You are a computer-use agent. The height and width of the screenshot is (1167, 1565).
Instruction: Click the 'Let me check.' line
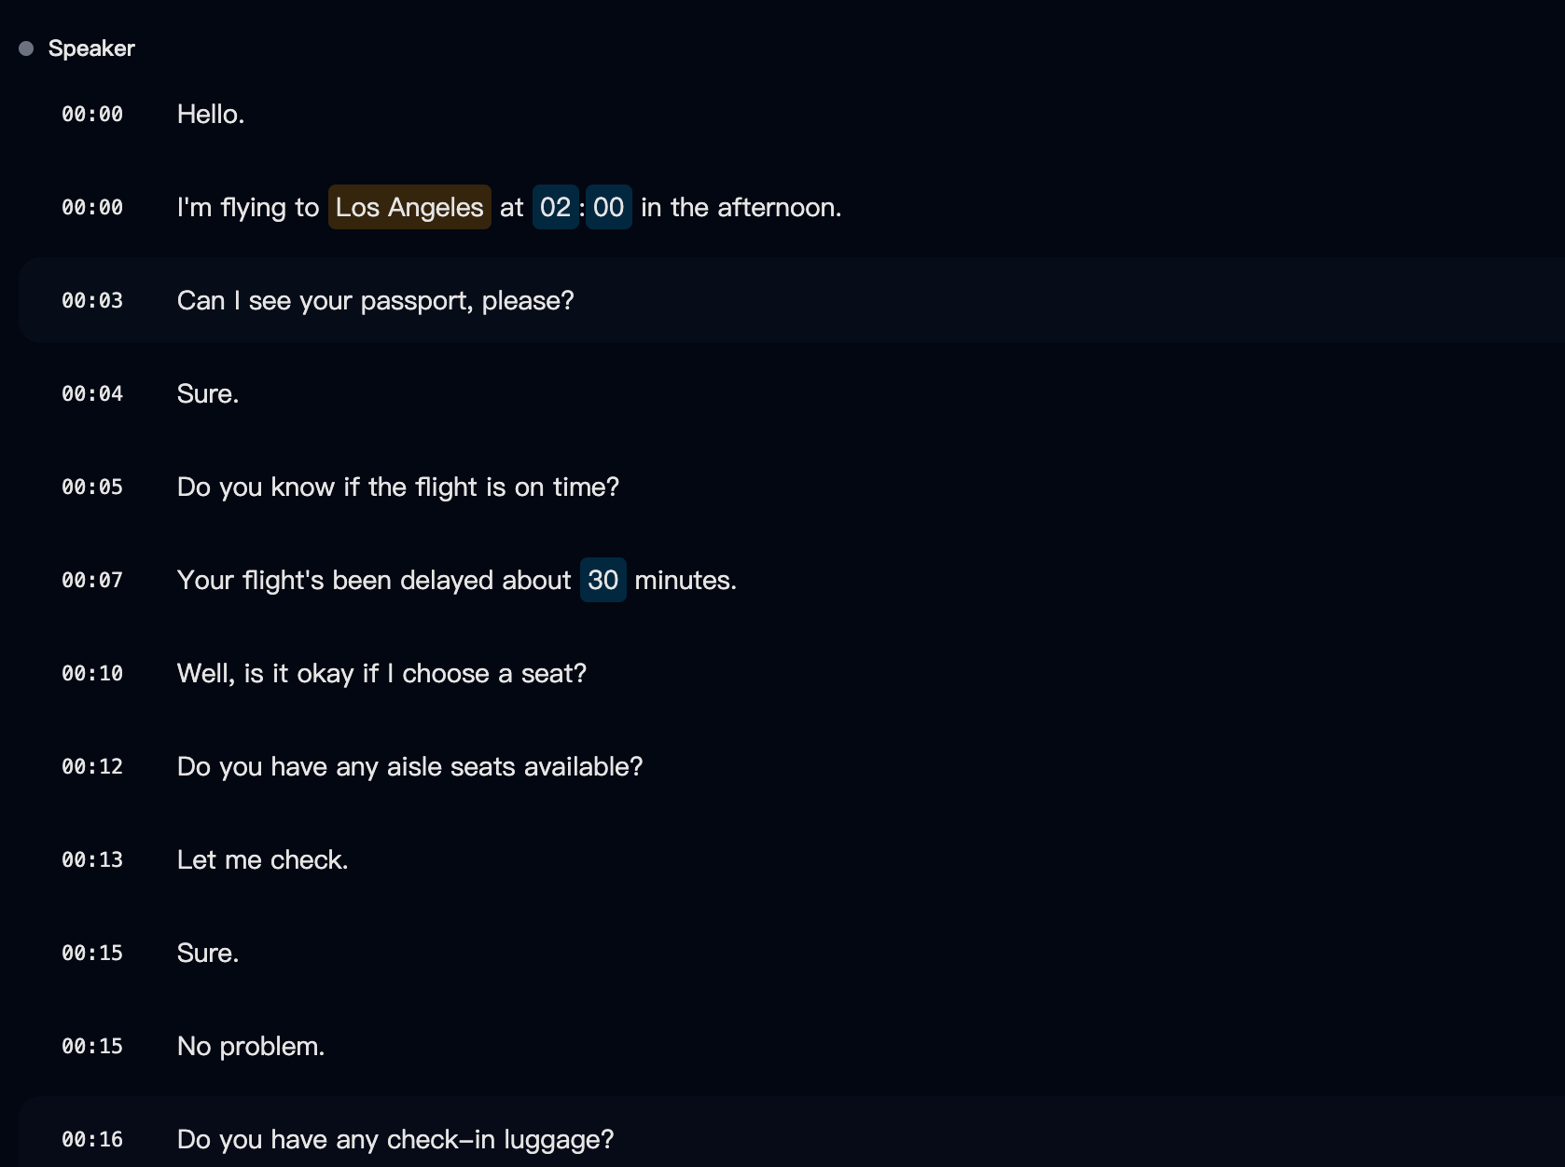tap(263, 859)
